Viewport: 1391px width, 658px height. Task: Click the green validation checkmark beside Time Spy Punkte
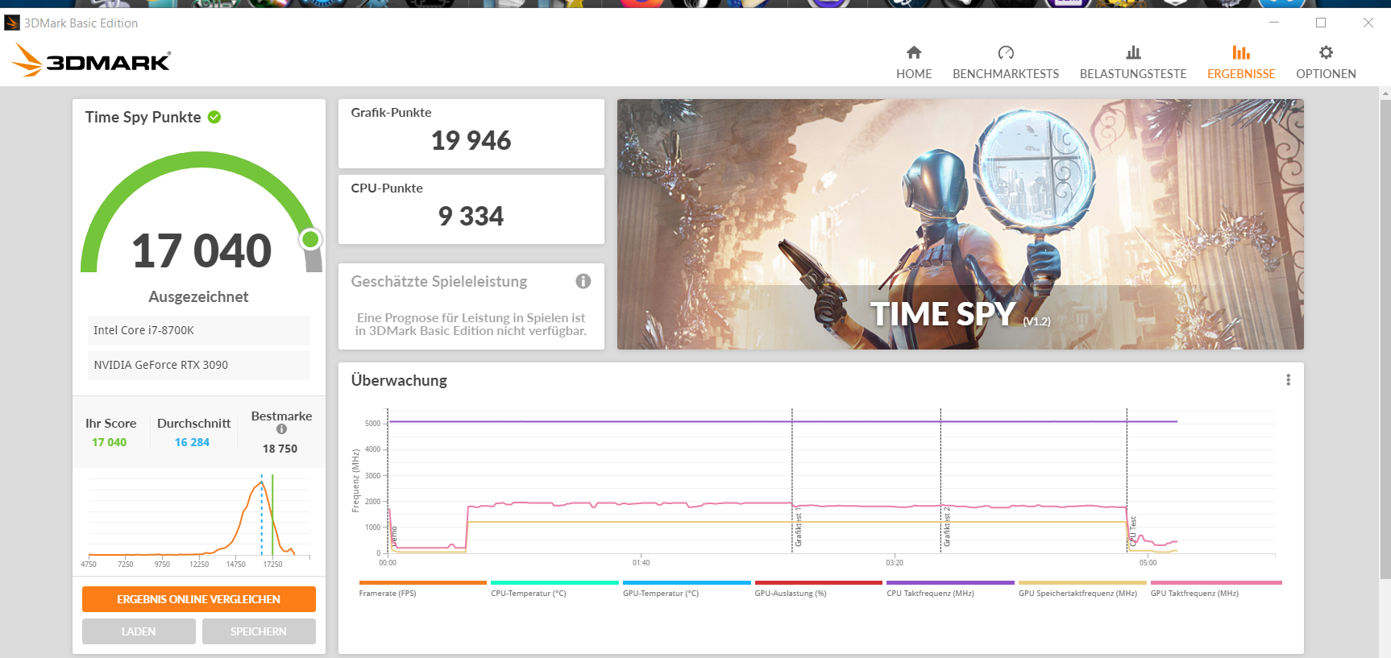click(x=214, y=117)
